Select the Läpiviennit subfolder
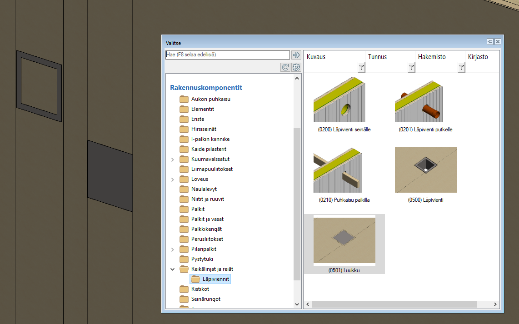This screenshot has height=324, width=519. [216, 279]
